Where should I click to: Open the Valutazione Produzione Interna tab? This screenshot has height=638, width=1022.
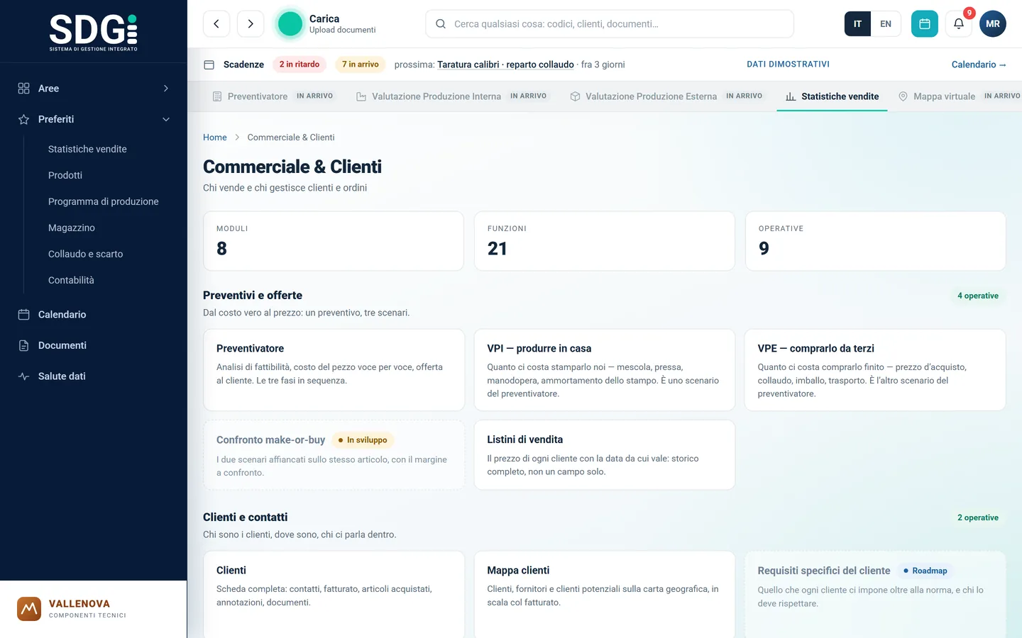pos(451,96)
